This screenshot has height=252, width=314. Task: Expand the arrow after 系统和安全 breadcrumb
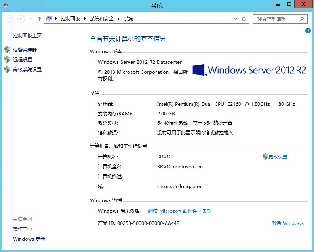pos(118,19)
